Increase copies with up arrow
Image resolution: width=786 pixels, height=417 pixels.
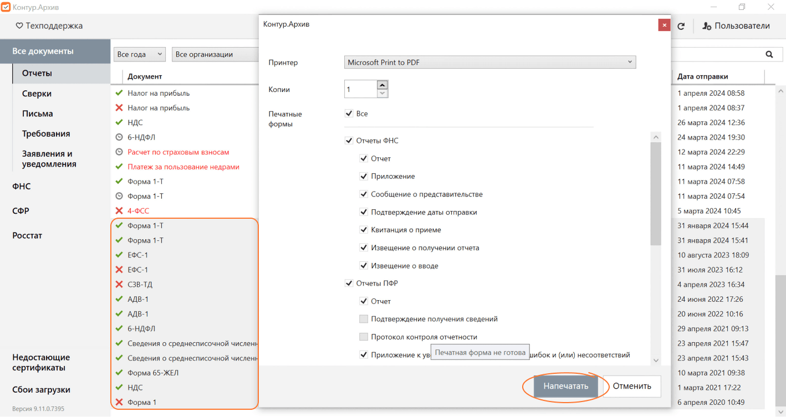[382, 85]
